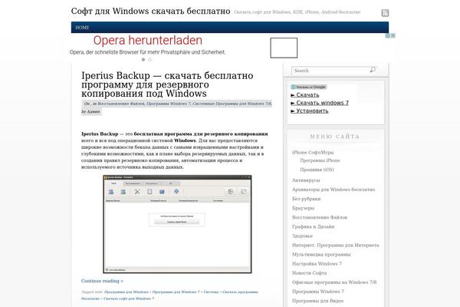Open tag Программы для Windows 7
The image size is (460, 307).
coord(176,292)
